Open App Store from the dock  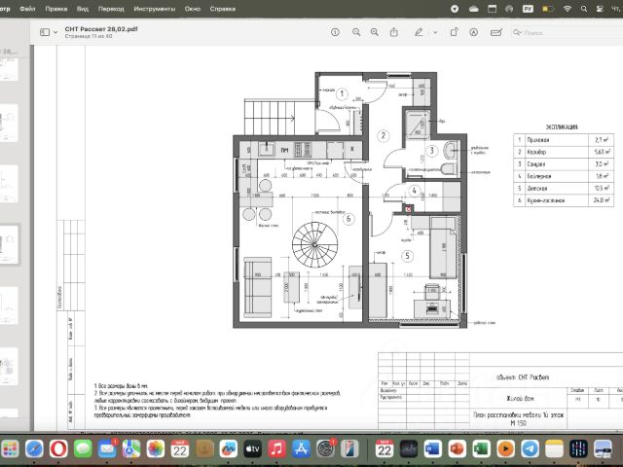tap(301, 449)
